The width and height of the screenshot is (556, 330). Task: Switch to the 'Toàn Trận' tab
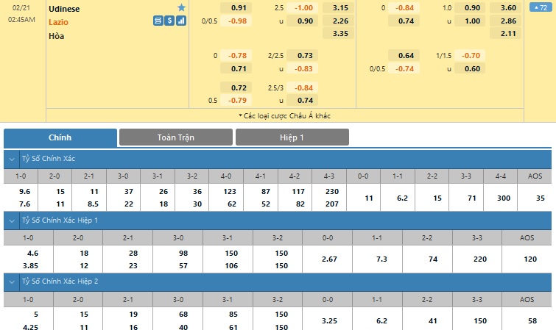(175, 137)
